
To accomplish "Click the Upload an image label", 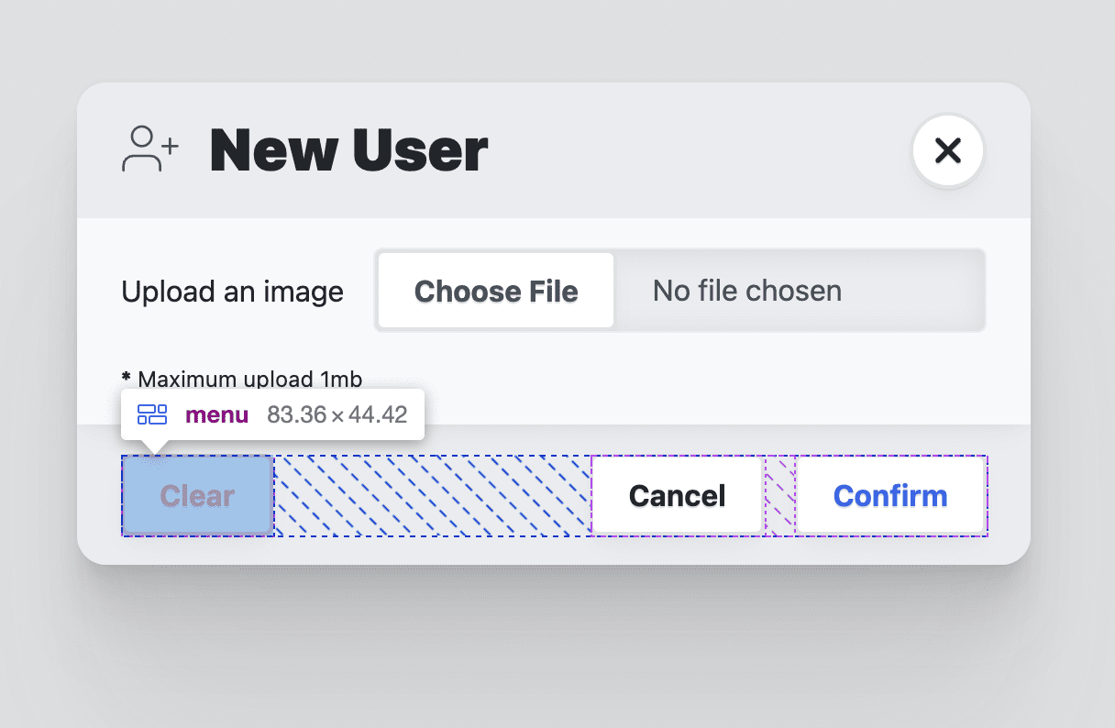I will pyautogui.click(x=232, y=291).
